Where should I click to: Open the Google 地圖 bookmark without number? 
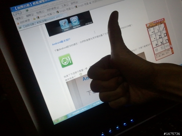point(82,5)
